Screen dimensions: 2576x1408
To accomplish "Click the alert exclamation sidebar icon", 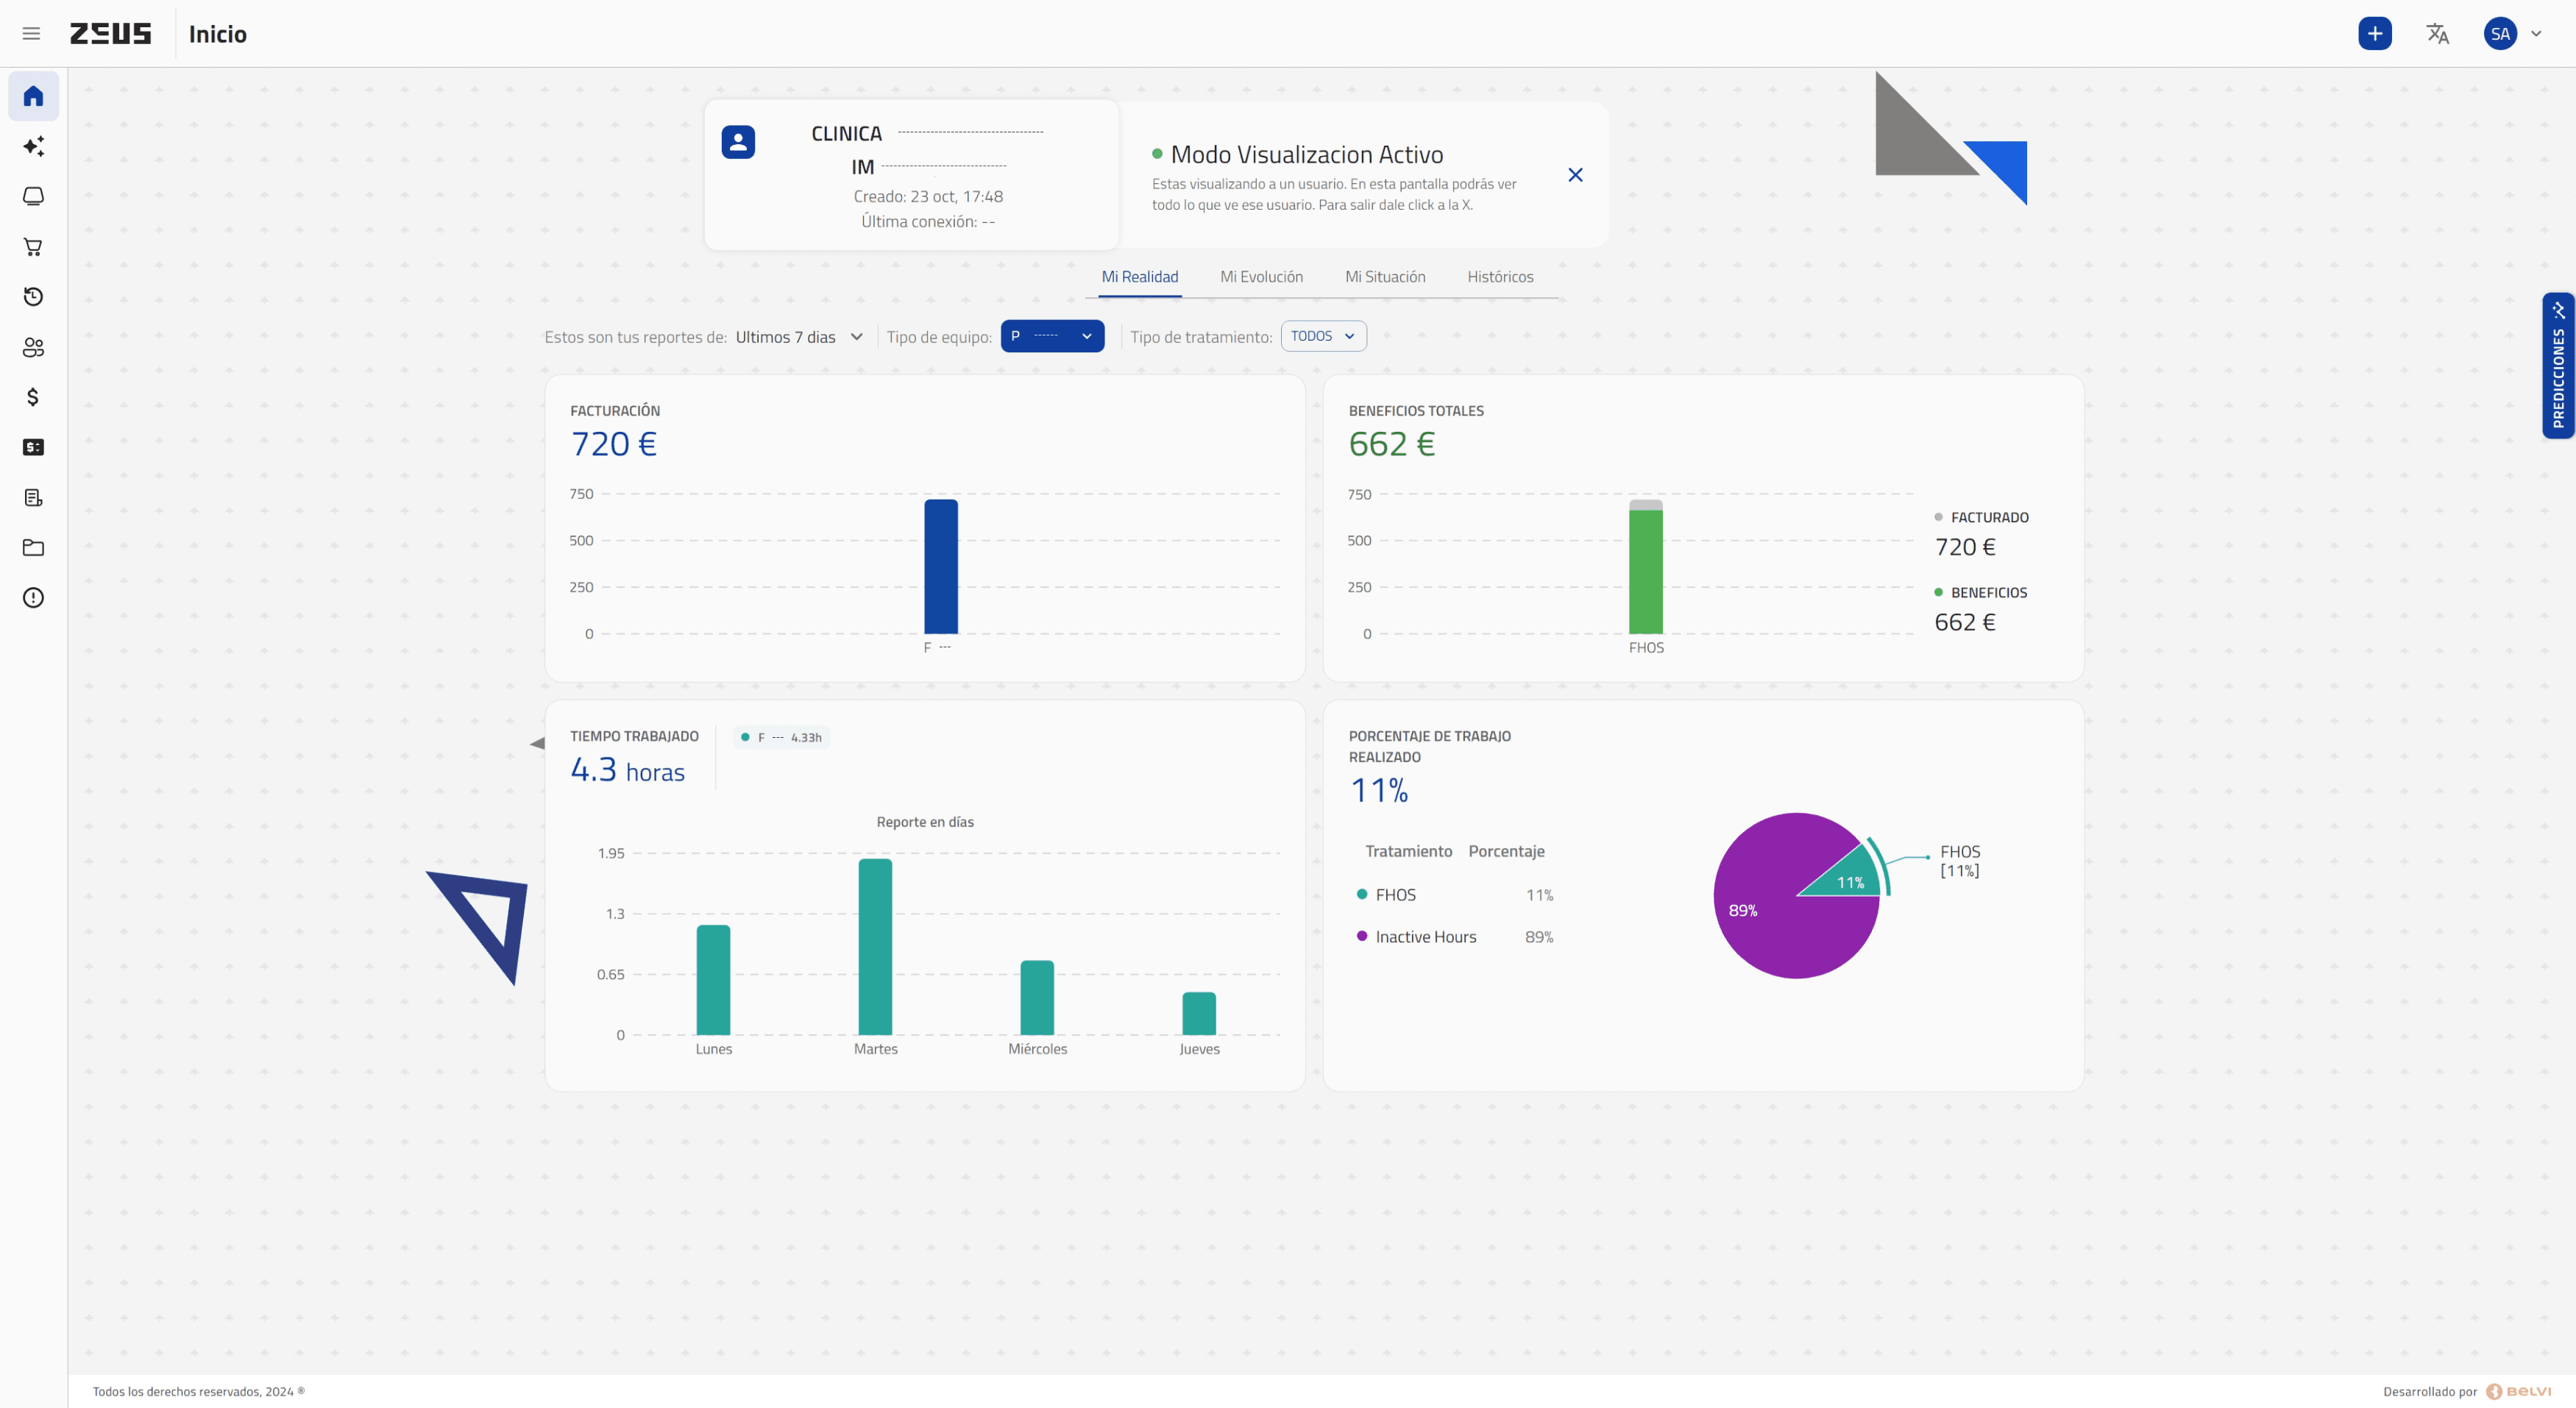I will tap(33, 598).
